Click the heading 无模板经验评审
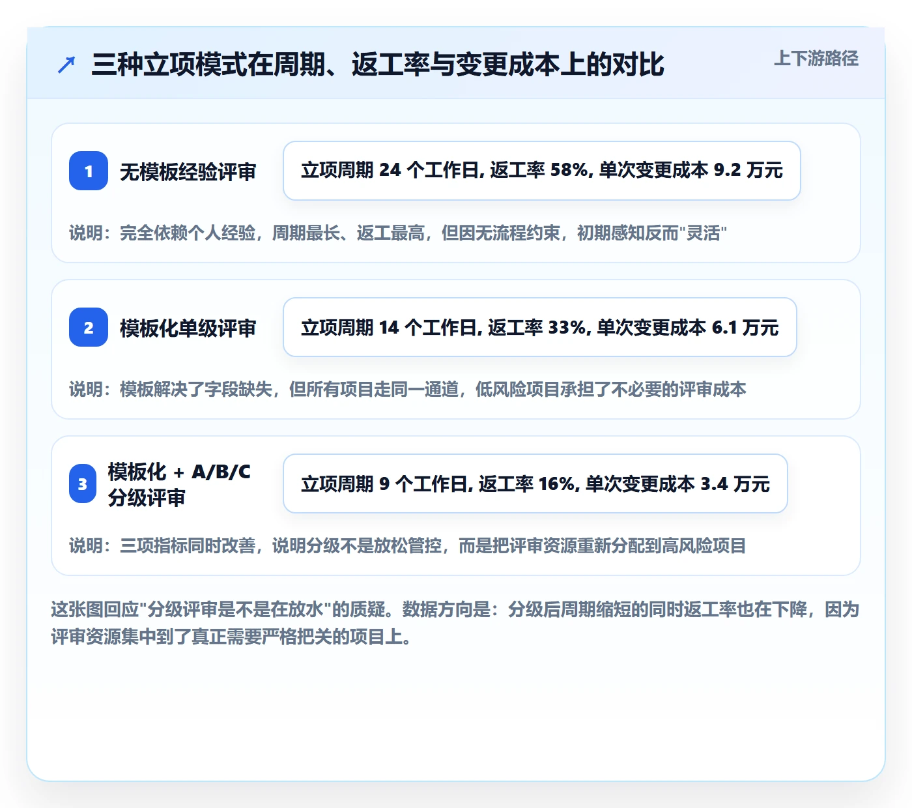 (188, 172)
